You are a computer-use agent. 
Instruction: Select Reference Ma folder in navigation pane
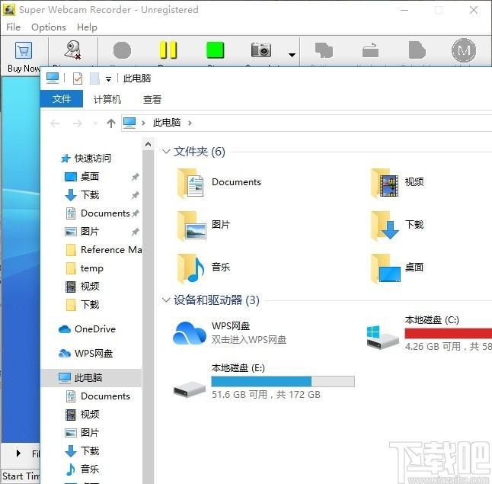tap(111, 250)
